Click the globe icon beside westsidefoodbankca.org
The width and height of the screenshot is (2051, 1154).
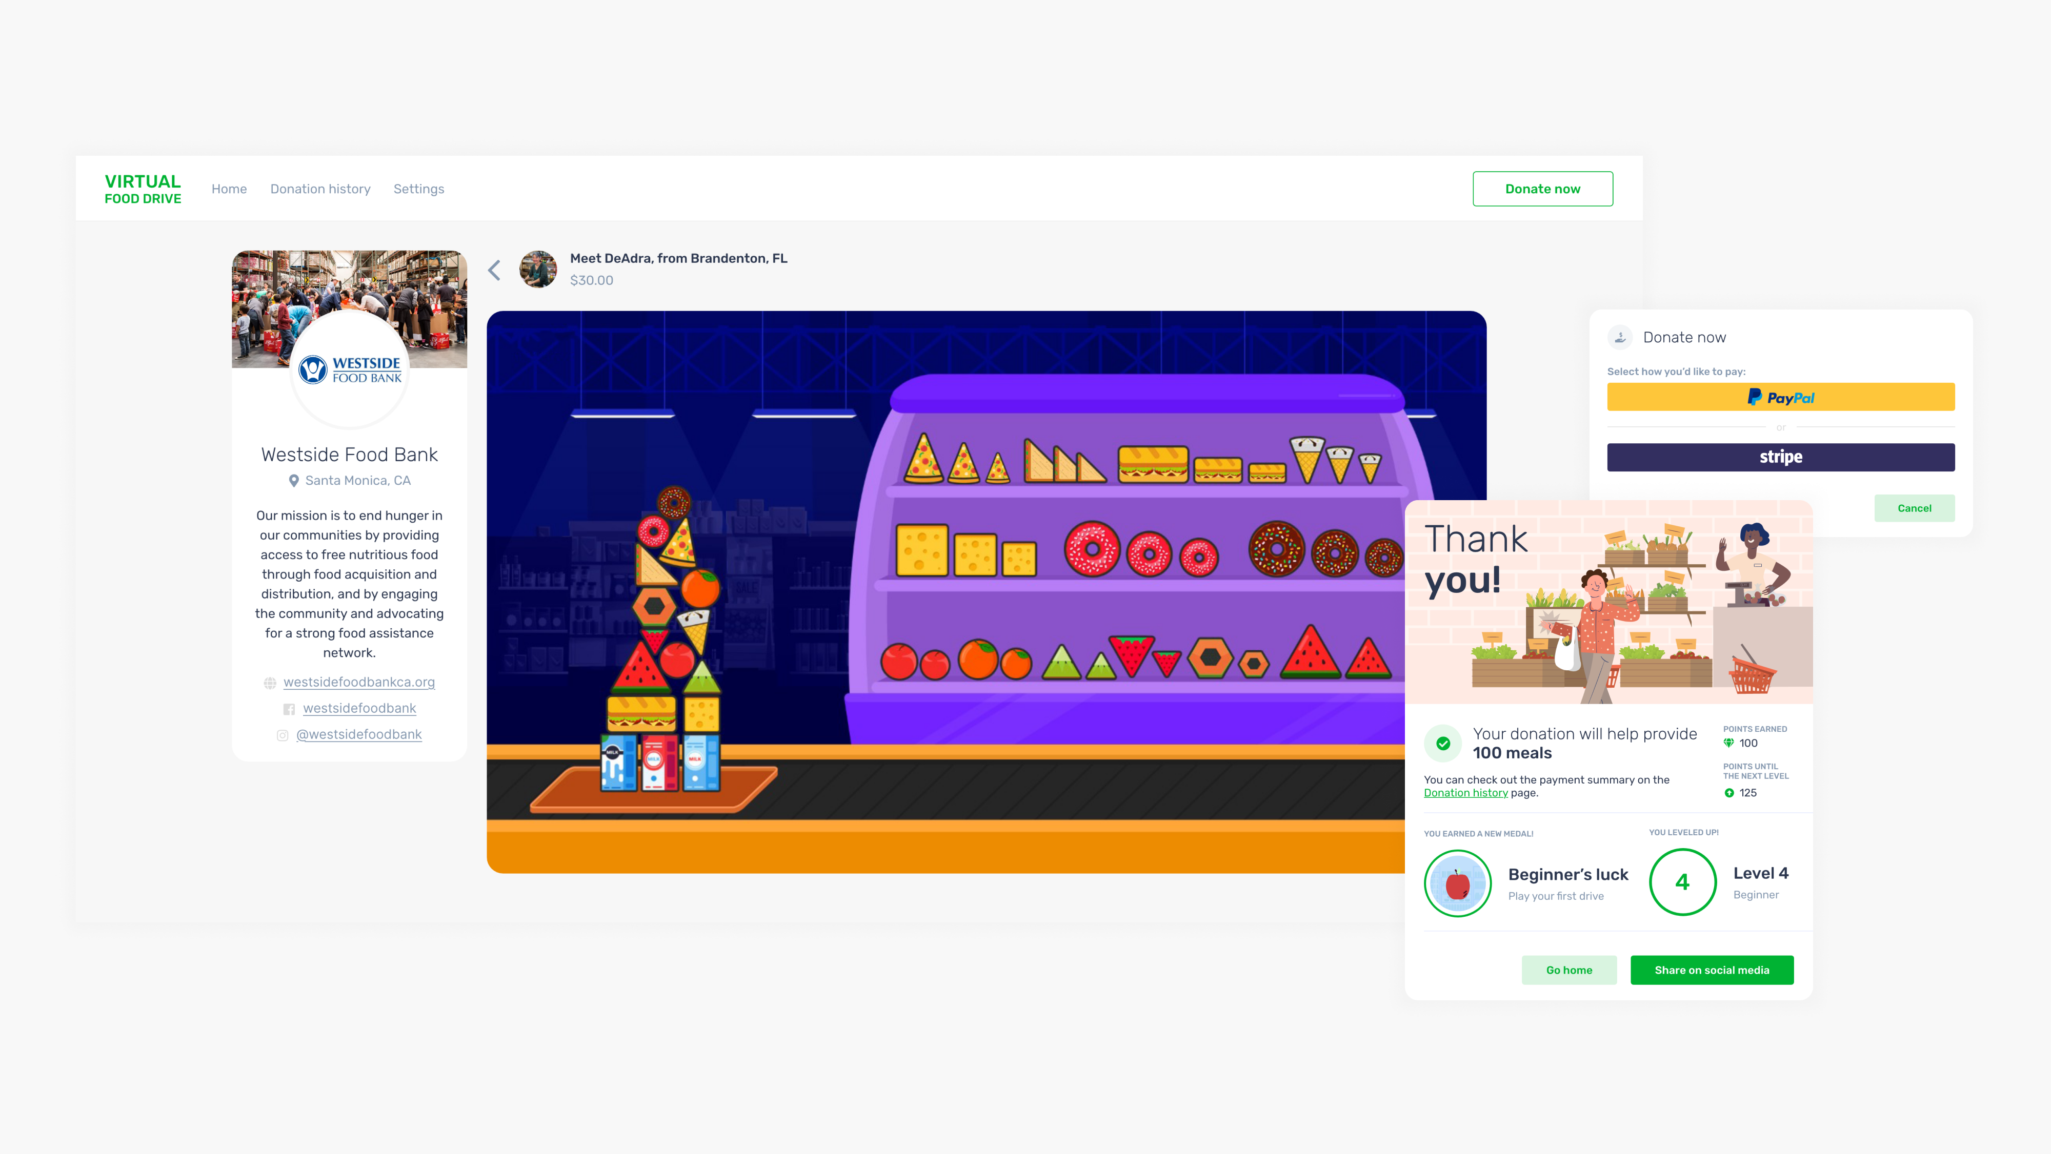(x=270, y=683)
